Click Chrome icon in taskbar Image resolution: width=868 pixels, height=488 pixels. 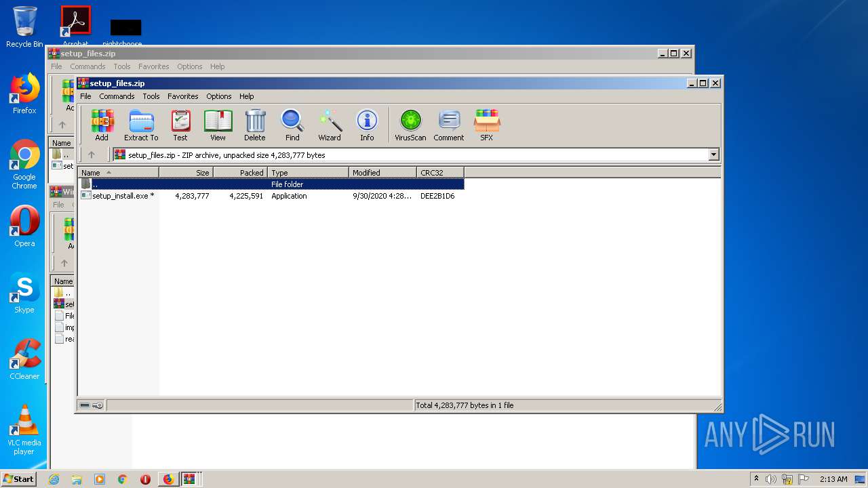[x=123, y=479]
